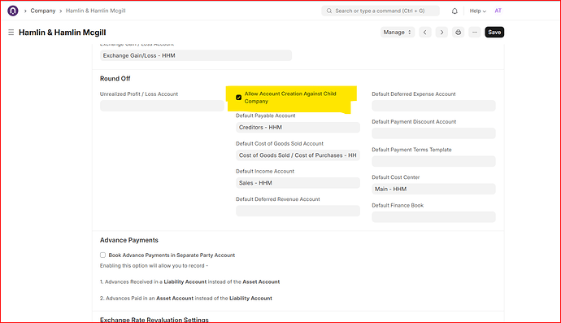
Task: Edit the Exchange Gain/Loss account field
Action: coord(196,55)
